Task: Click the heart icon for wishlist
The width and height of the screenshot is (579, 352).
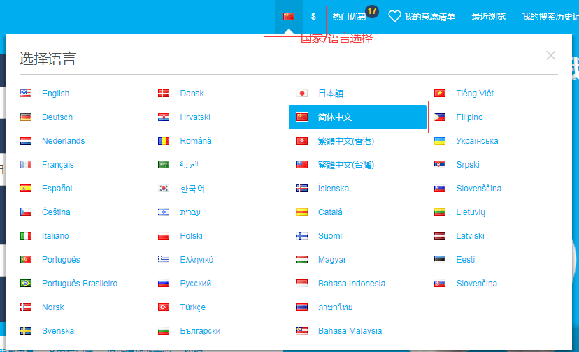Action: click(394, 16)
